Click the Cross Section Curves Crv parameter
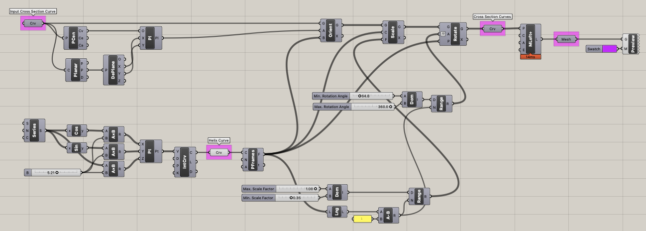 click(x=493, y=29)
